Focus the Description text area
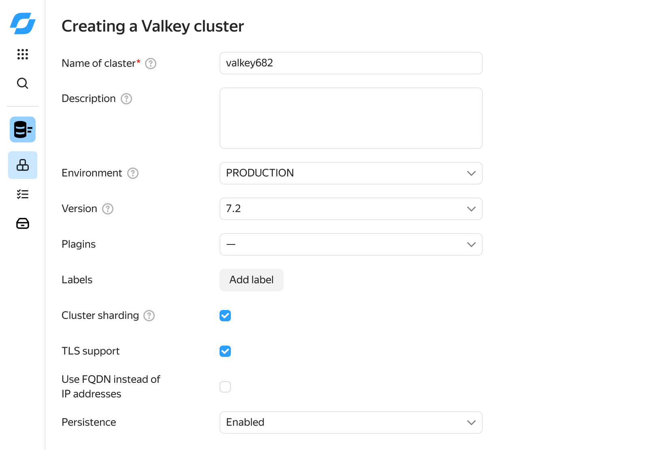Image resolution: width=661 pixels, height=450 pixels. coord(351,118)
